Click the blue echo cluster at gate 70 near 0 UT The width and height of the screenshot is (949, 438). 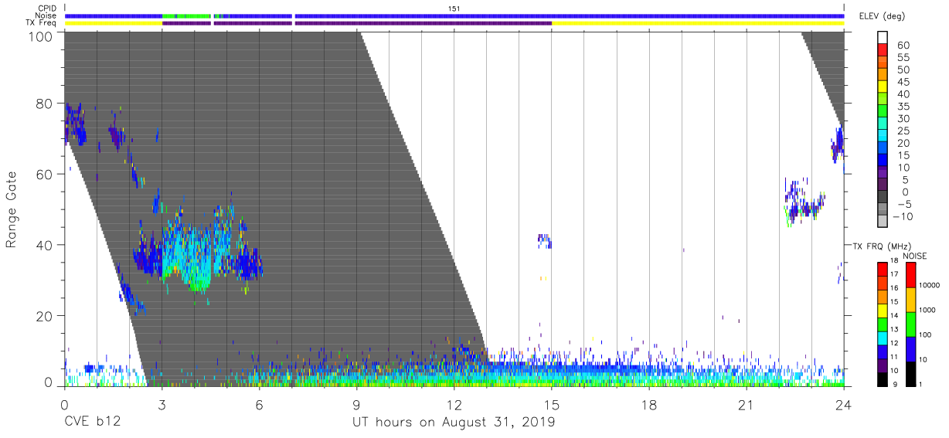(74, 124)
